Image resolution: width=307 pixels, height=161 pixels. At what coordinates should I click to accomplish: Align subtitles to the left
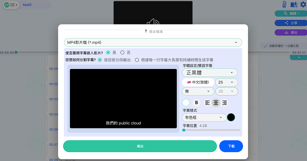point(207,103)
